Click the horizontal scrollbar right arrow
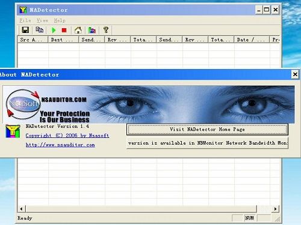 coord(275,209)
